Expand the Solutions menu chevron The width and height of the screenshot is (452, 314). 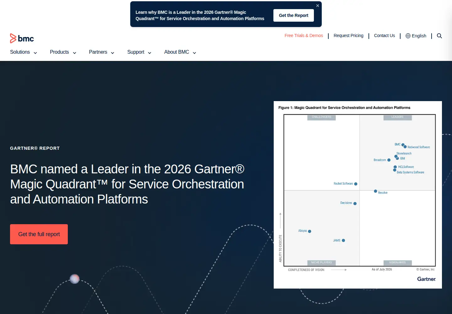click(x=35, y=53)
